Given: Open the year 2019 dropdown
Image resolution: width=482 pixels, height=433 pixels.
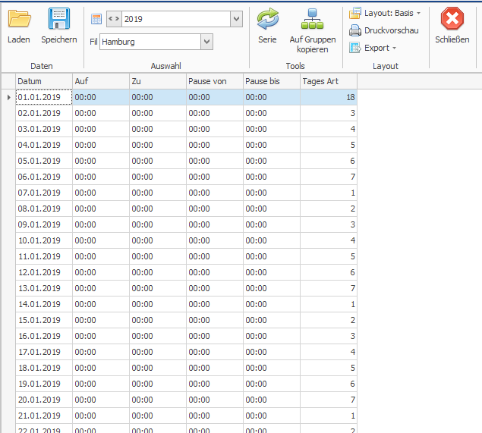Looking at the screenshot, I should pos(235,19).
